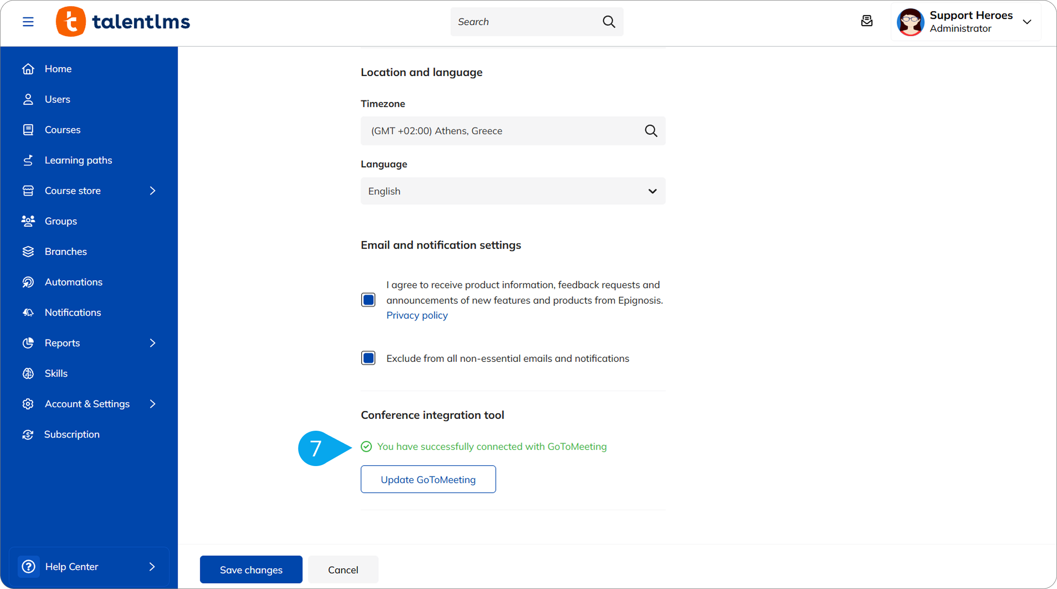Open the Language dropdown
This screenshot has height=589, width=1057.
click(513, 191)
